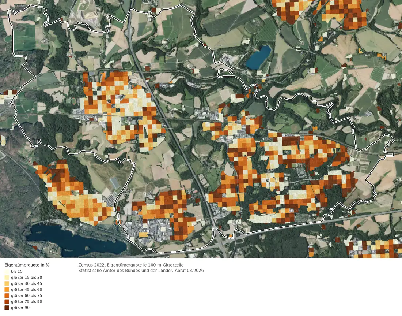
Task: Click the 'größer 45 bis 60' legend text
Action: coord(26,290)
